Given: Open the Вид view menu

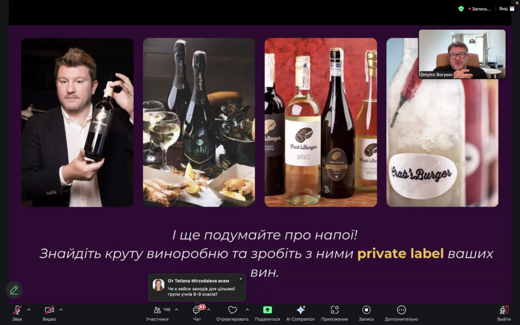Looking at the screenshot, I should (x=507, y=9).
